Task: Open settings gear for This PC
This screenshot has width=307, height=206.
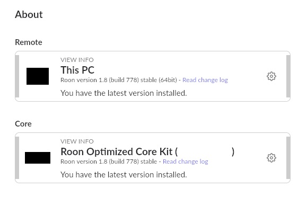Action: [271, 76]
